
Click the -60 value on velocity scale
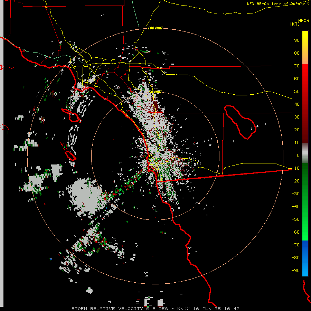point(295,232)
